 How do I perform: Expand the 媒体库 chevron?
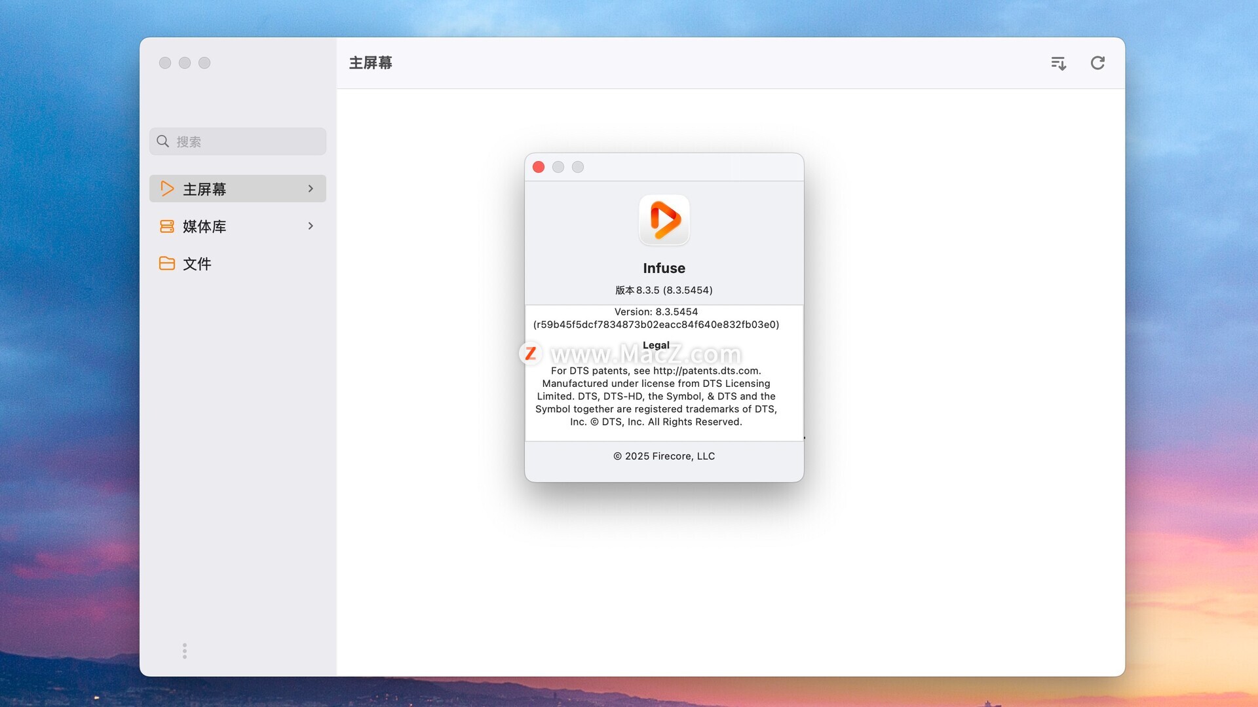point(311,226)
